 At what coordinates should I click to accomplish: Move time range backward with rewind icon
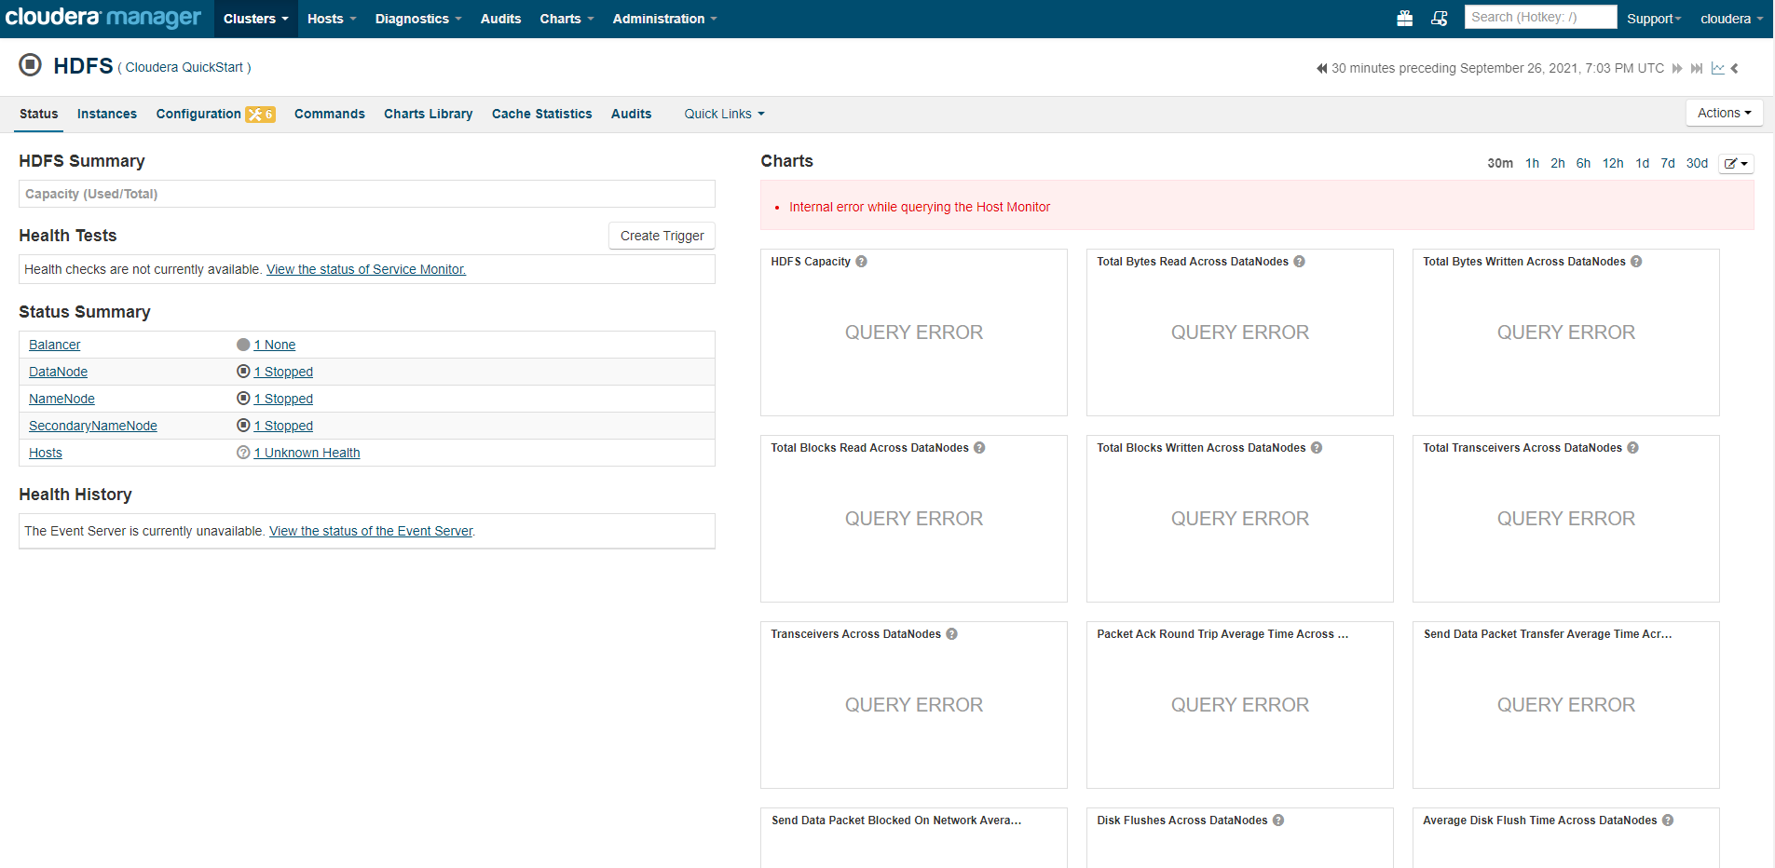tap(1321, 68)
